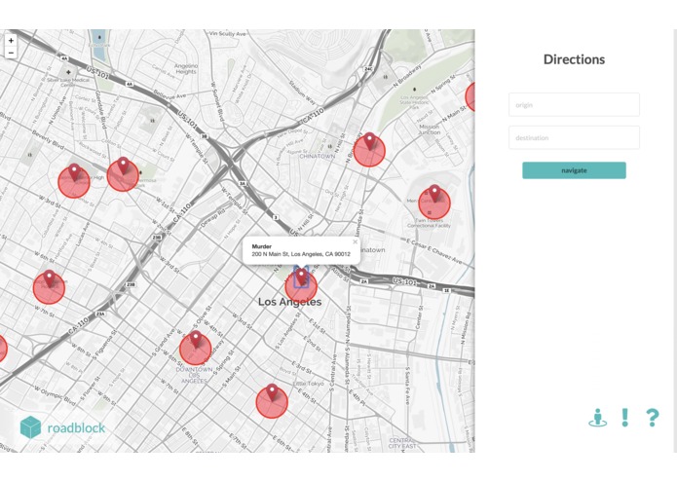Viewport: 677px width, 481px height.
Task: Click the Mission Junction map label
Action: (x=430, y=129)
